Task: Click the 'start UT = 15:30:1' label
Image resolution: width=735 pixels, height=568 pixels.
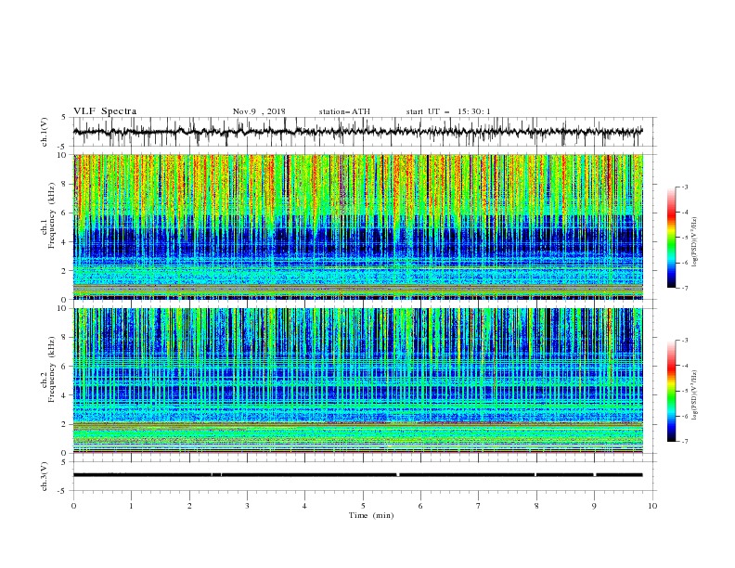Action: (x=448, y=111)
